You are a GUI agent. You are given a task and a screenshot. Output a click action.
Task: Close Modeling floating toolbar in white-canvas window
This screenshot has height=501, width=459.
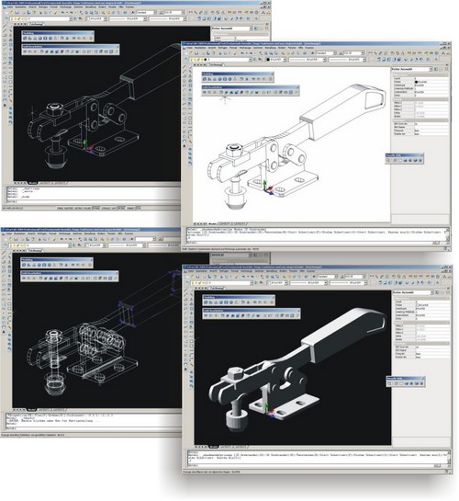pyautogui.click(x=273, y=74)
